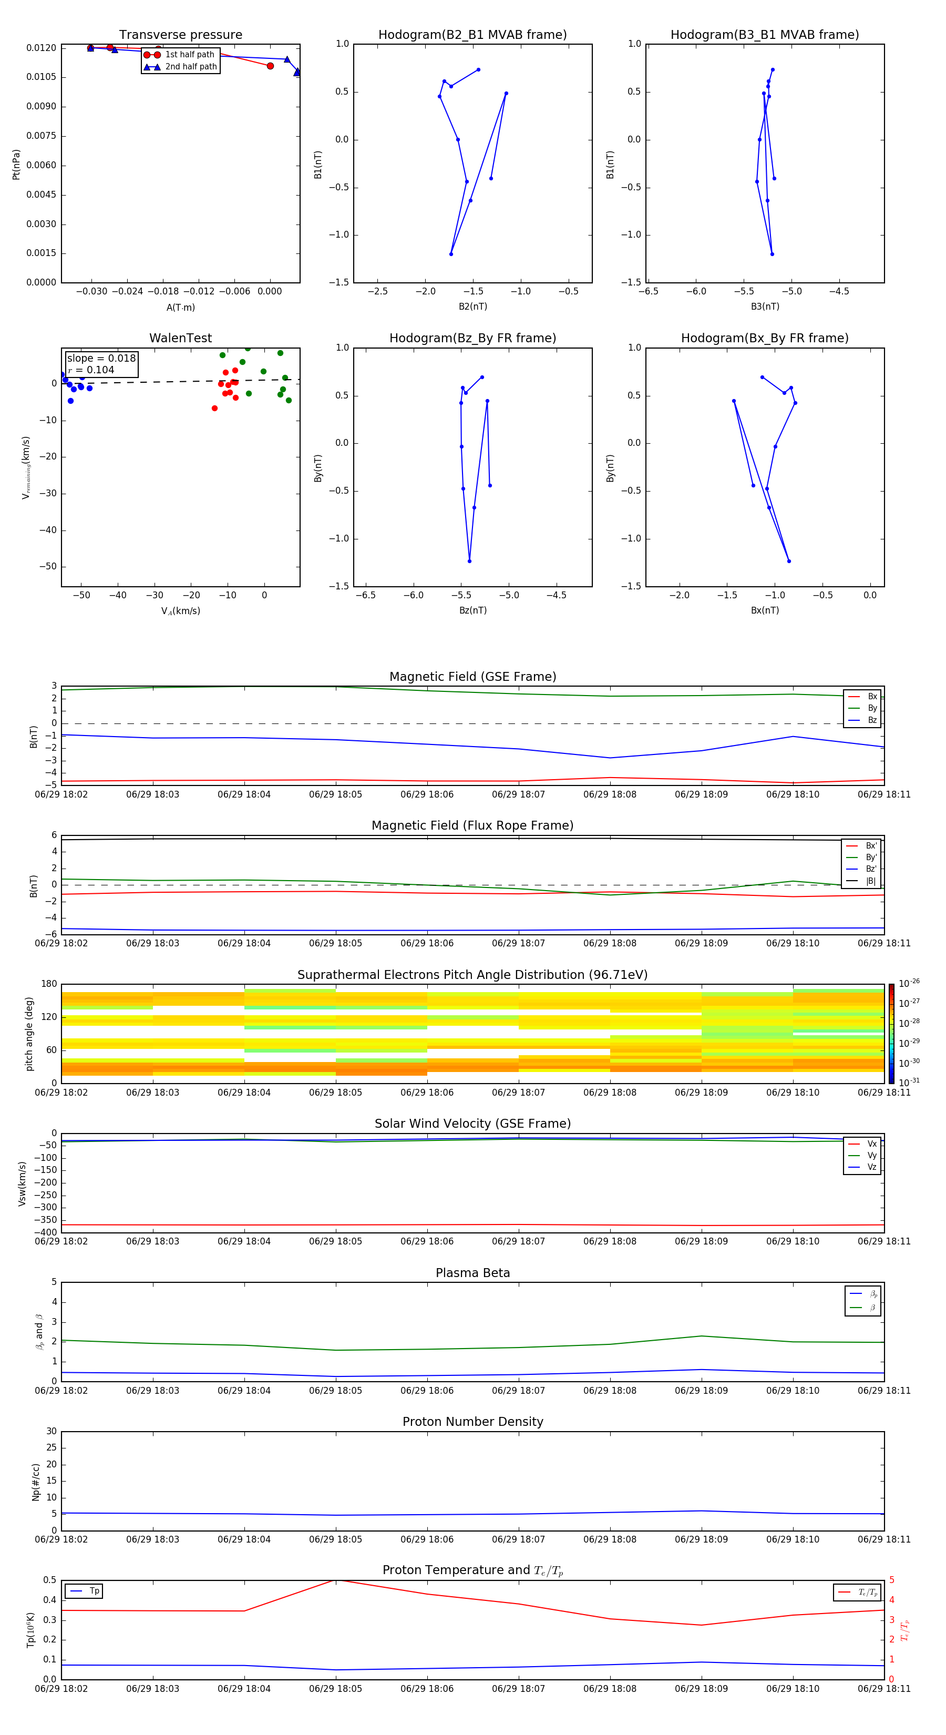Click the 'A(T·m)' x-axis label
Viewport: 946px width, 1735px height.
(x=180, y=308)
